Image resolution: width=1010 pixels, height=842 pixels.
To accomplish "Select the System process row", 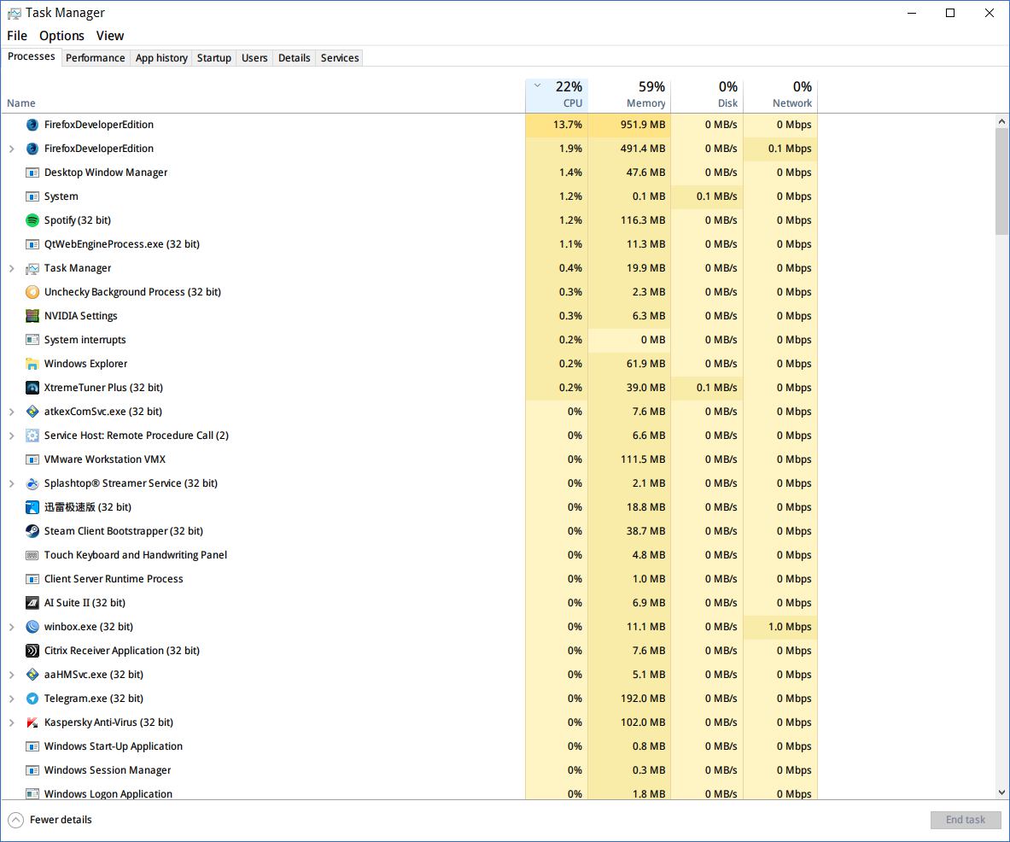I will (x=409, y=196).
